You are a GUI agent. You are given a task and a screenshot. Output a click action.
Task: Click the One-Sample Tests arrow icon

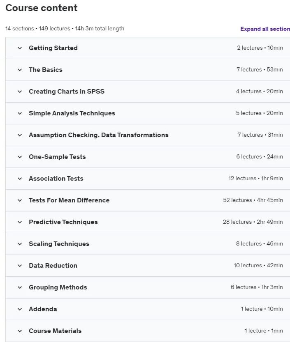[x=20, y=157]
